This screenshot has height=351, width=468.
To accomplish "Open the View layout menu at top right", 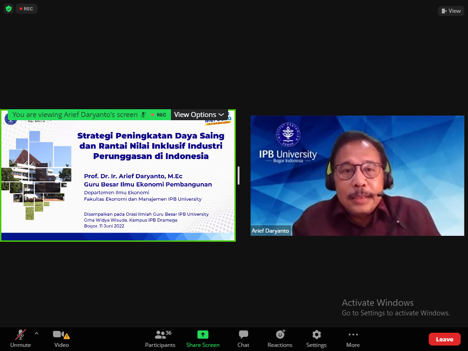I will tap(451, 11).
